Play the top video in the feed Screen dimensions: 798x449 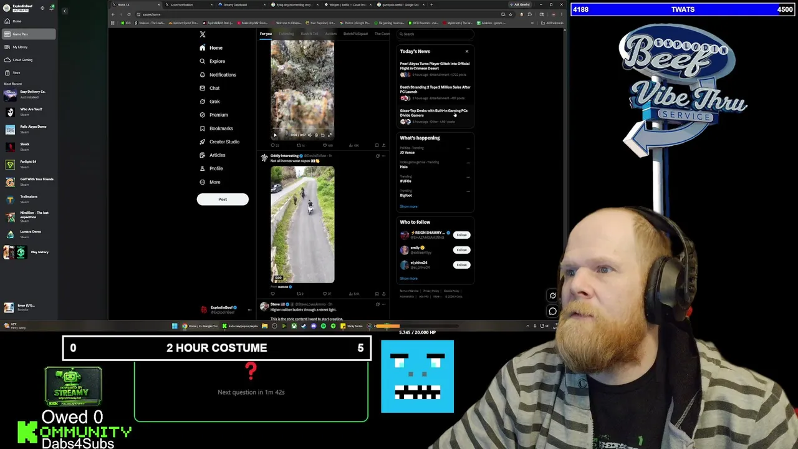tap(275, 135)
